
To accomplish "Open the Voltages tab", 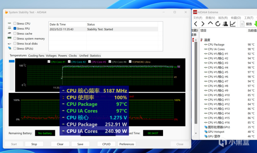I will click(51, 56).
